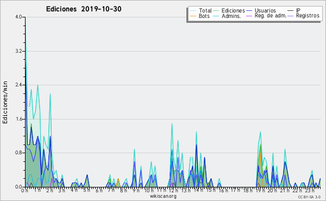Click the Total legend color line
Viewport: 326px width, 201px height.
point(193,11)
